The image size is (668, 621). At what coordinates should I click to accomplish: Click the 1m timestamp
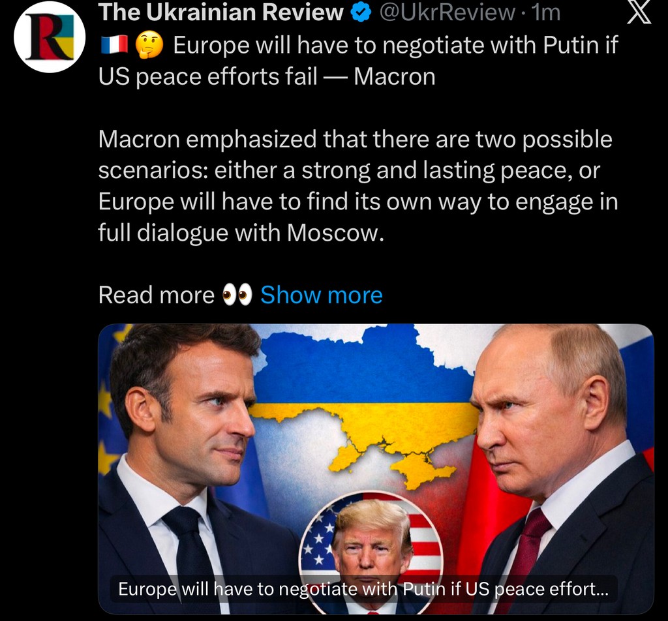pyautogui.click(x=546, y=13)
